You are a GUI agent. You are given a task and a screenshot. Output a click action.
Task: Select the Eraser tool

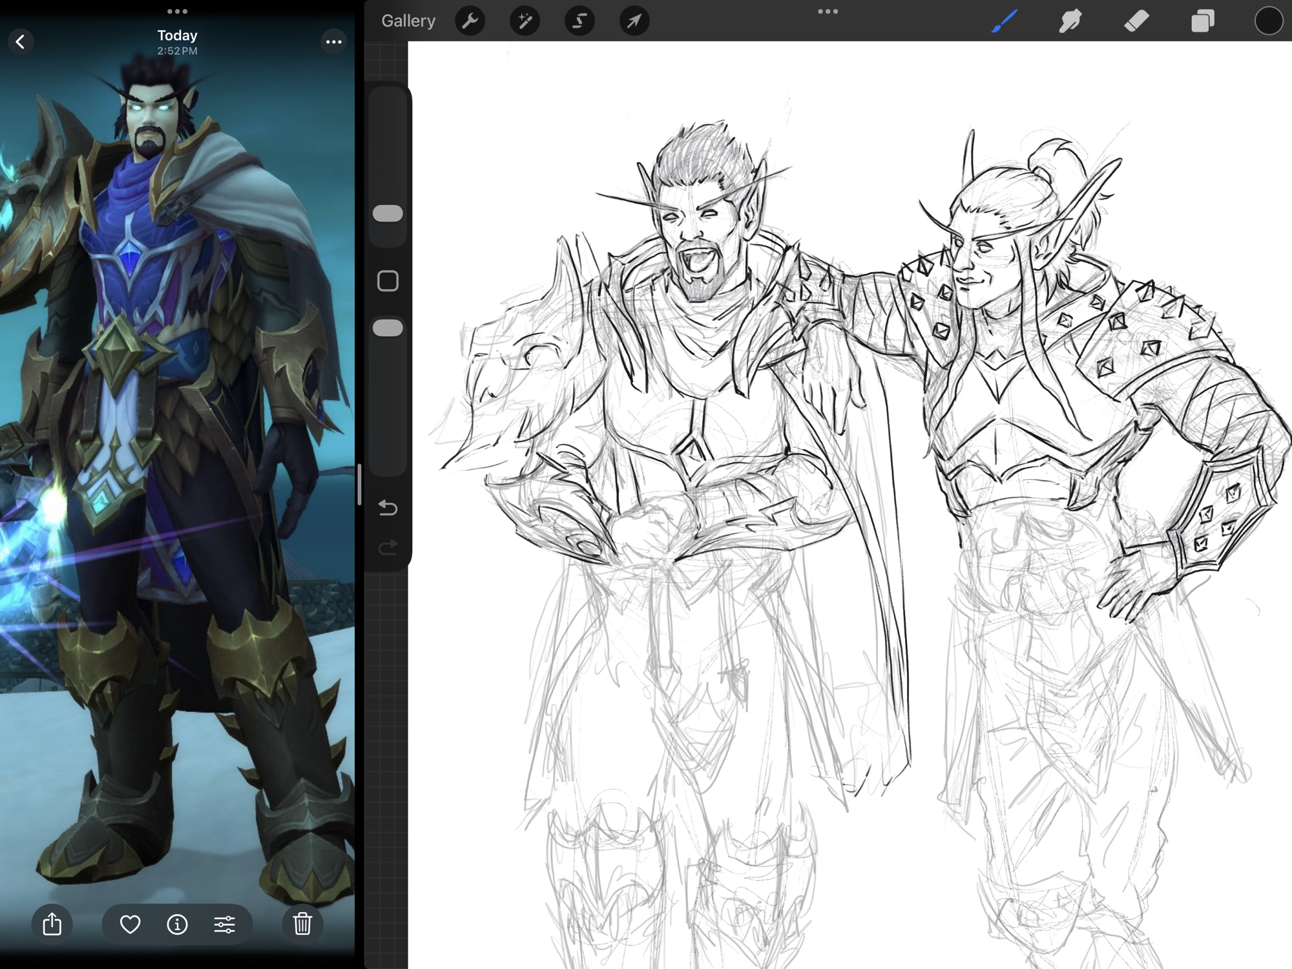point(1137,21)
